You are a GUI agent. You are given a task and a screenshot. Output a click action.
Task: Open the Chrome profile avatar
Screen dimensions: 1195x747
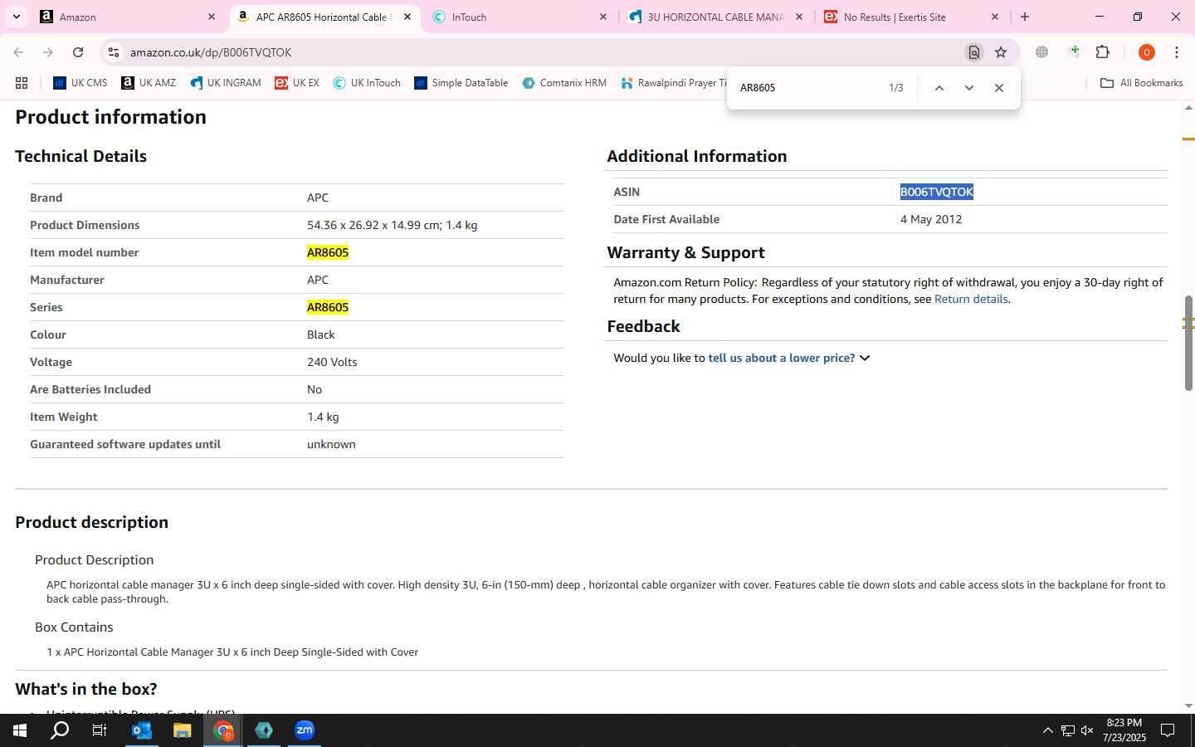coord(1146,52)
